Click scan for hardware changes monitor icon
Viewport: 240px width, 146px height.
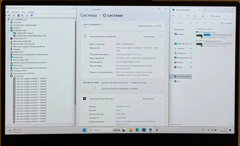coord(32,16)
